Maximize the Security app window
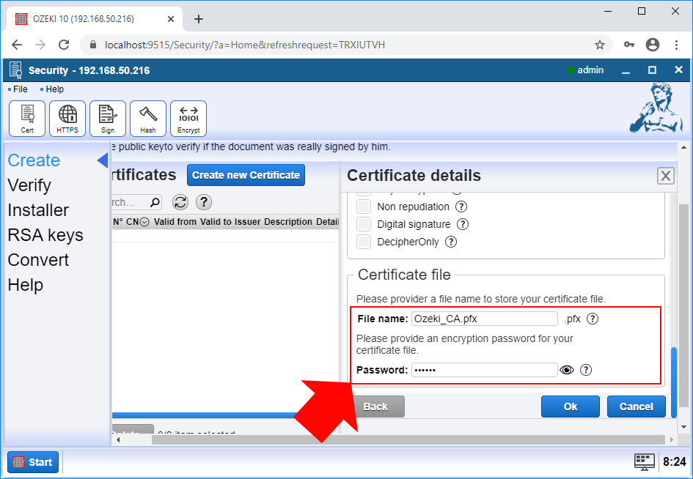 (x=652, y=70)
